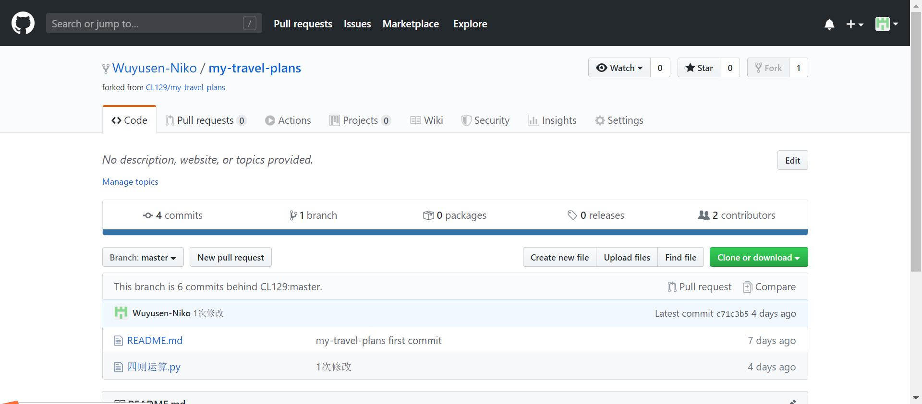922x404 pixels.
Task: Expand the Branch: master selector
Action: pos(143,257)
